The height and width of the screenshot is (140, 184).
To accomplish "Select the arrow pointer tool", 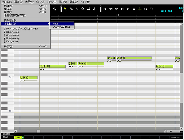I will pos(65,9).
